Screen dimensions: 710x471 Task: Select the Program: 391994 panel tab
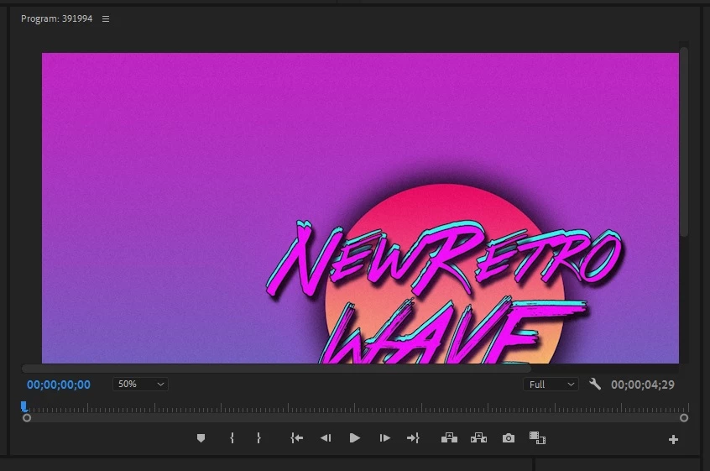pos(56,18)
